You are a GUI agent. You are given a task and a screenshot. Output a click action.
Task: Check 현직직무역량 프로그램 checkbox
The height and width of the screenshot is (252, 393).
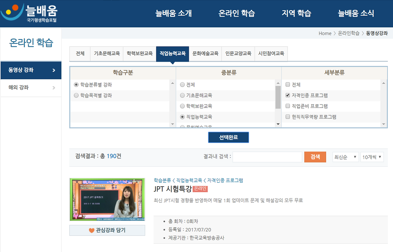[288, 117]
